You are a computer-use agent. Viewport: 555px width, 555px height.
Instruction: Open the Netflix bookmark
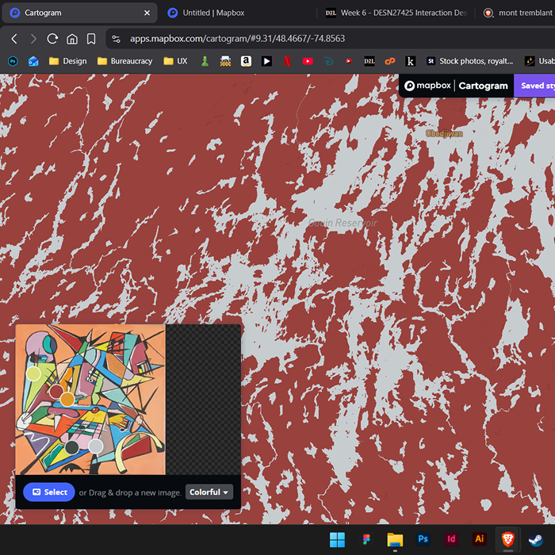(287, 61)
